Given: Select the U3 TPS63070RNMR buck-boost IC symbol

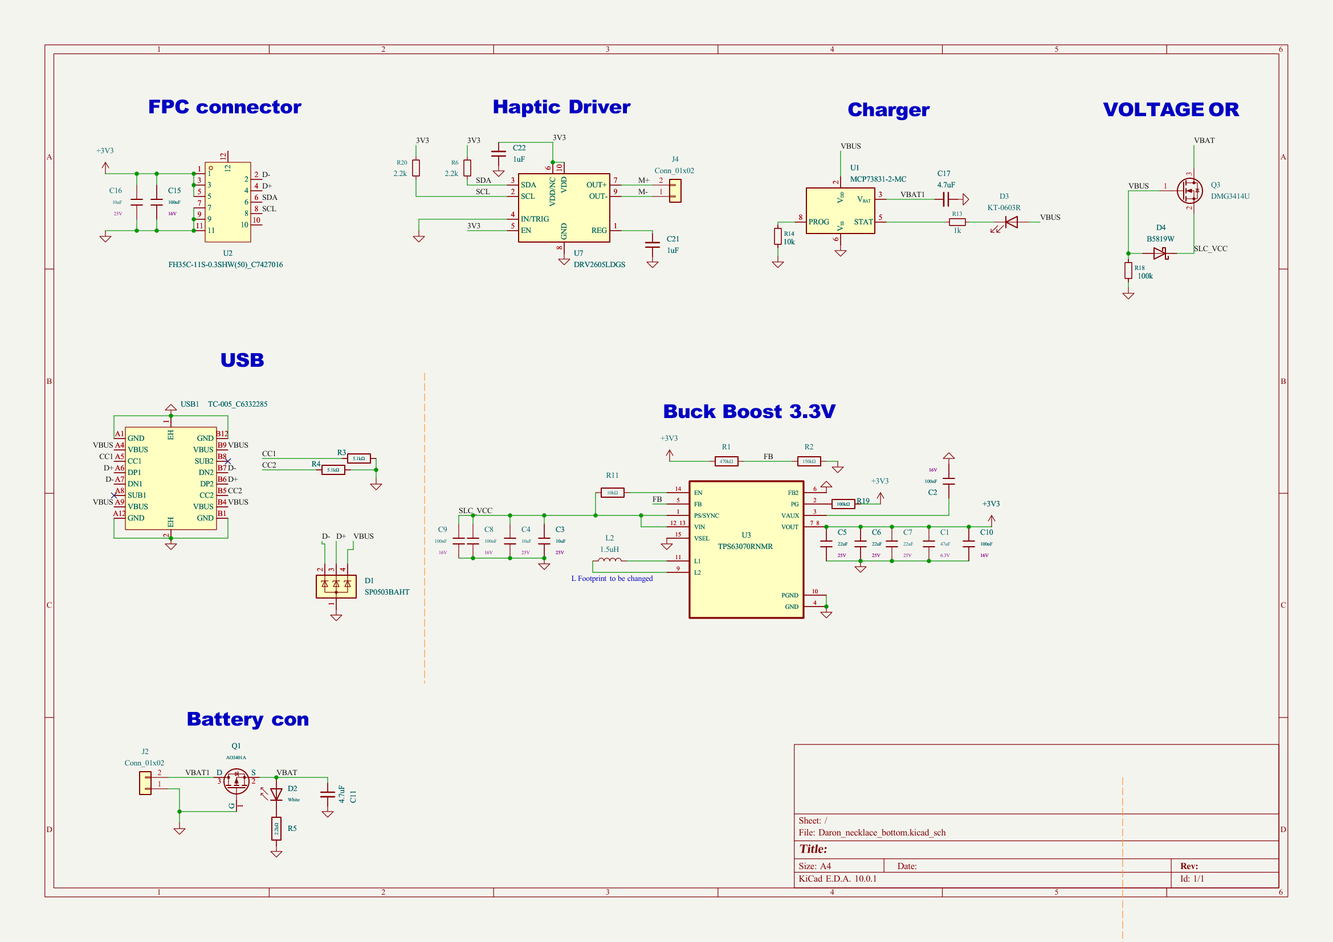Looking at the screenshot, I should click(746, 549).
